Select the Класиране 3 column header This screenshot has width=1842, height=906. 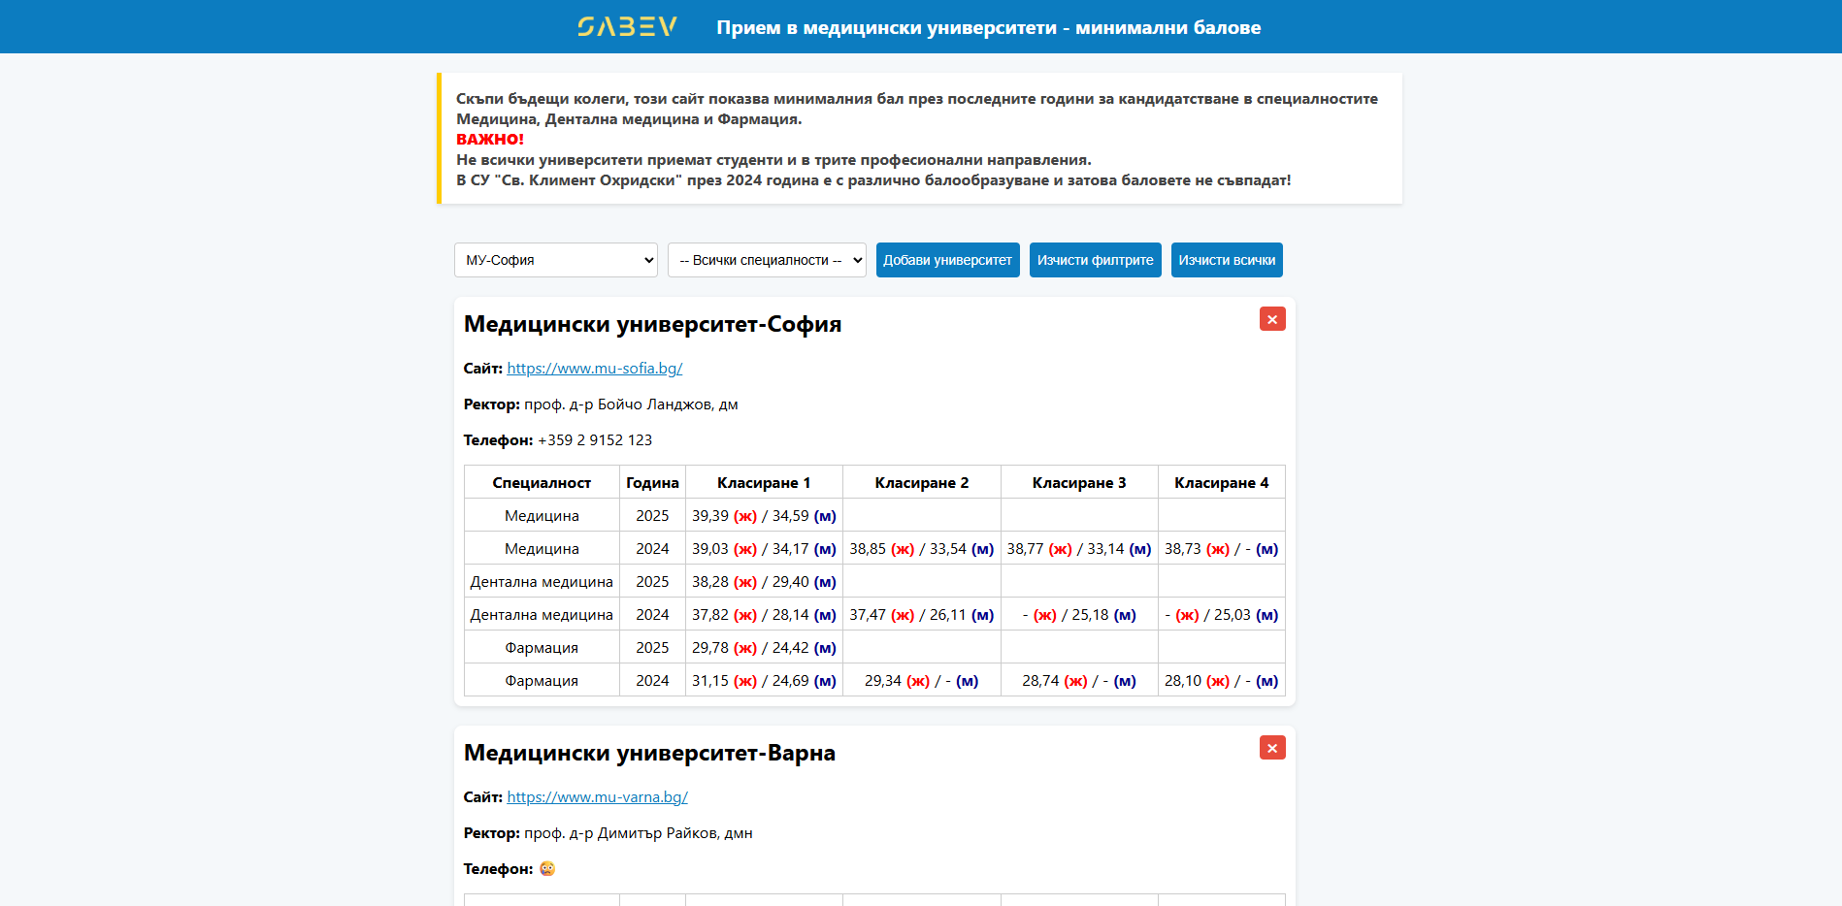(x=1078, y=483)
